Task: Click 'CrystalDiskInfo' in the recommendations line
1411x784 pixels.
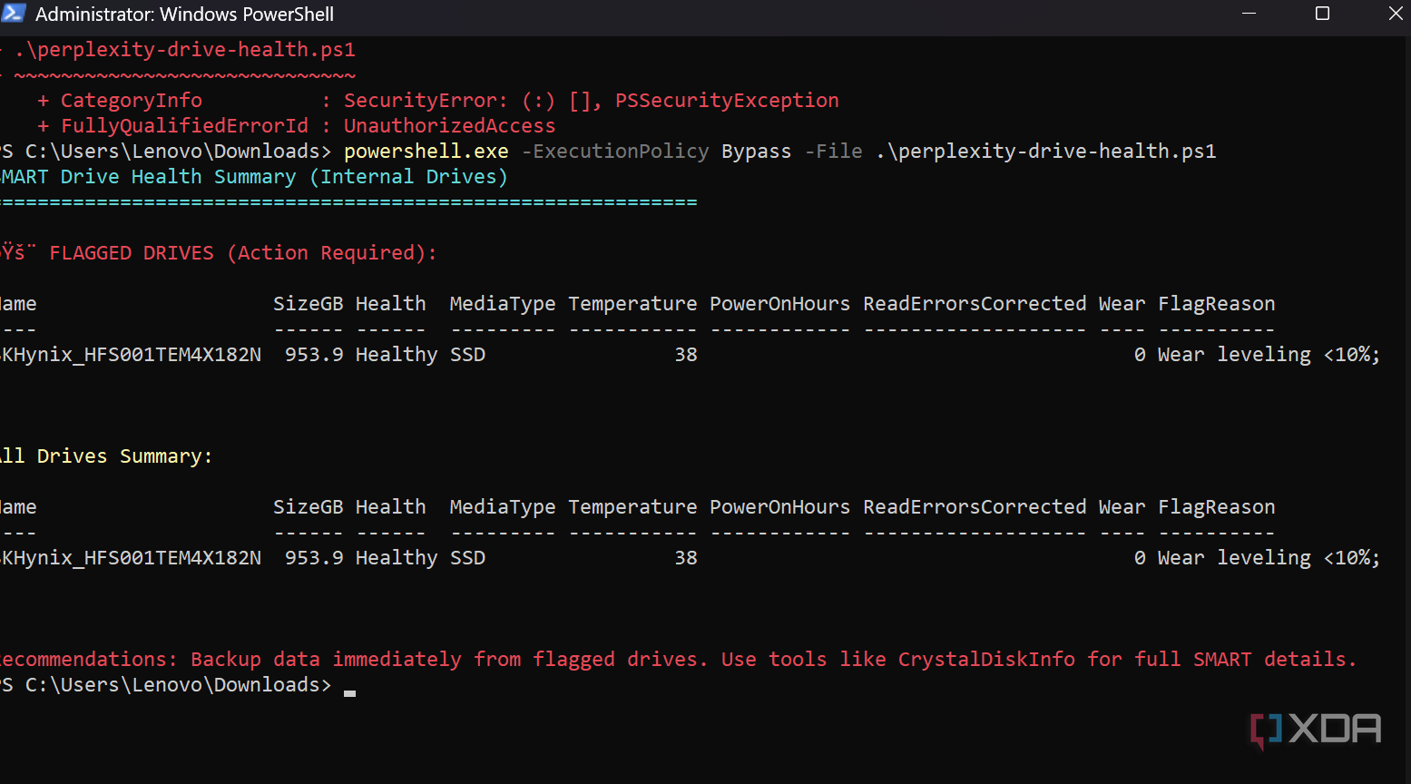Action: [x=986, y=660]
